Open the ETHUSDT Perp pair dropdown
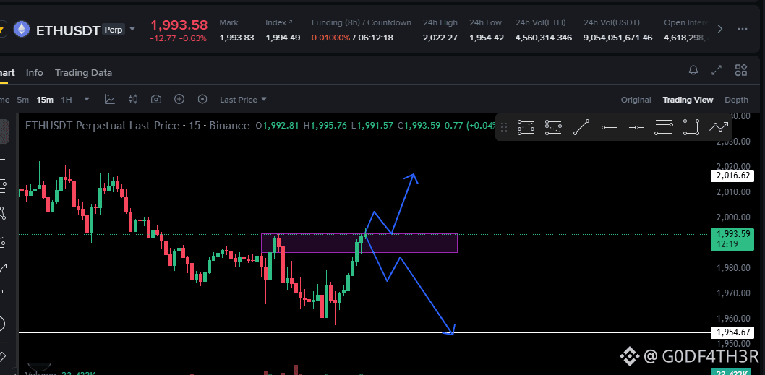765x375 pixels. pyautogui.click(x=132, y=30)
